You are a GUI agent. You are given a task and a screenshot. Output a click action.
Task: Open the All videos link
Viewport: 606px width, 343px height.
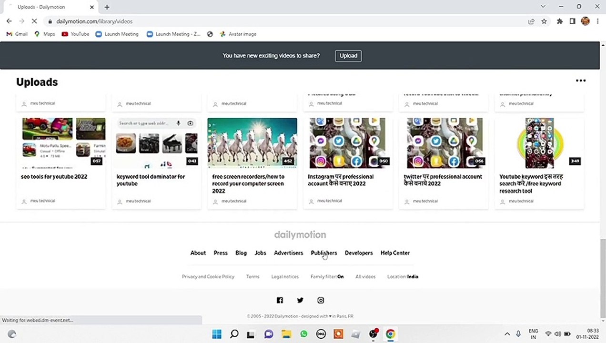pyautogui.click(x=365, y=277)
